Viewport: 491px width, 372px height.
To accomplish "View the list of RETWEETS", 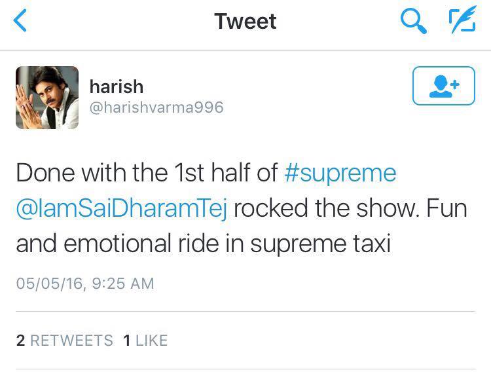I will (x=65, y=341).
